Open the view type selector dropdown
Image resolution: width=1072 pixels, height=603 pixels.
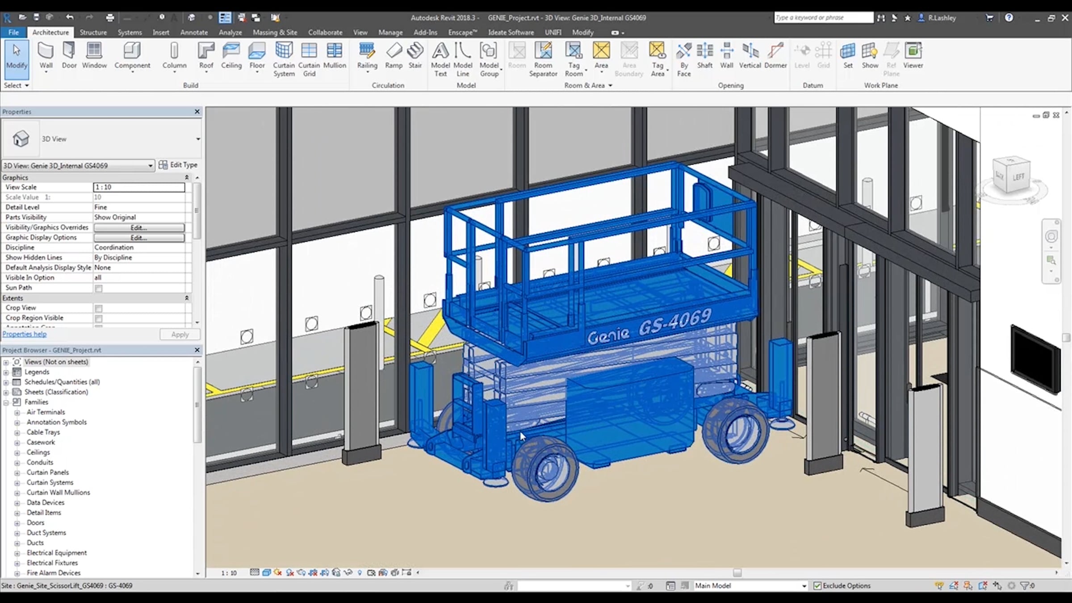point(198,139)
